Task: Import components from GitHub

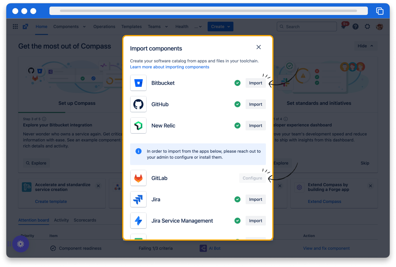Action: pos(256,104)
